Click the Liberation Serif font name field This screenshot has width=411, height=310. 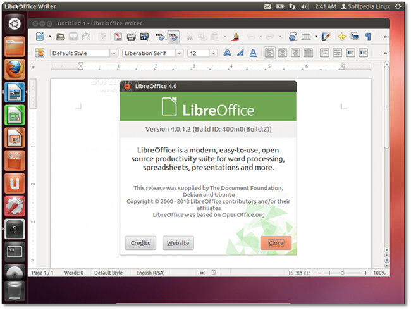[149, 53]
